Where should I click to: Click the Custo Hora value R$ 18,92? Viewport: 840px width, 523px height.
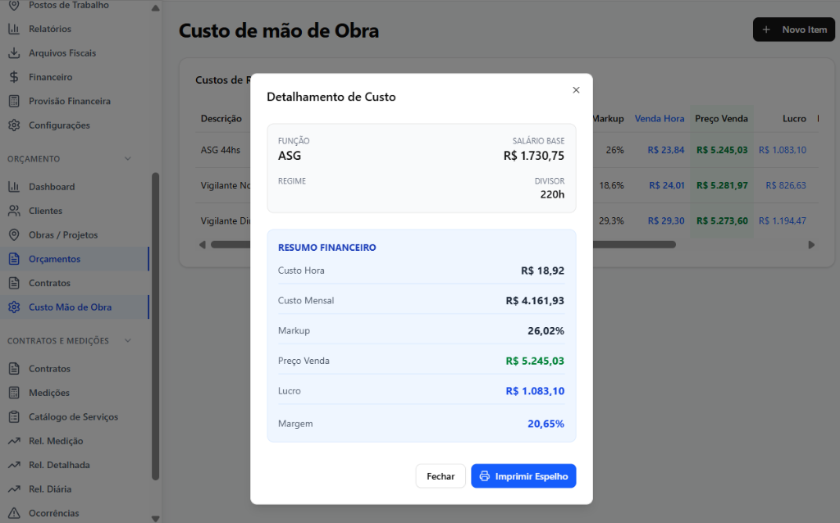pyautogui.click(x=543, y=271)
